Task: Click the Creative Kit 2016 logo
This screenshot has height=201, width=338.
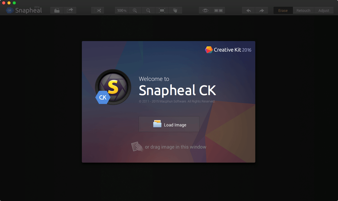Action: coord(228,50)
